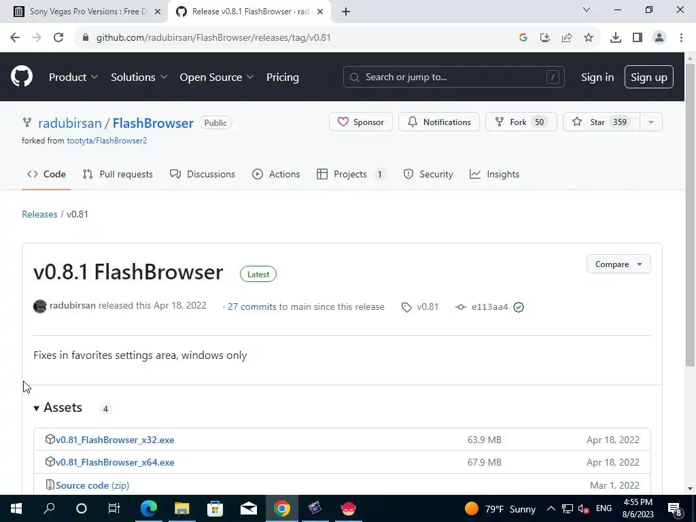
Task: Open FlashBrowser repository link
Action: (153, 123)
